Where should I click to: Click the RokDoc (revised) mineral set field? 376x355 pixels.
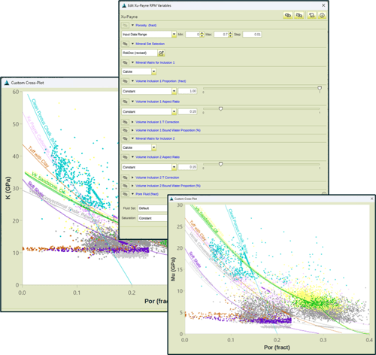point(140,53)
